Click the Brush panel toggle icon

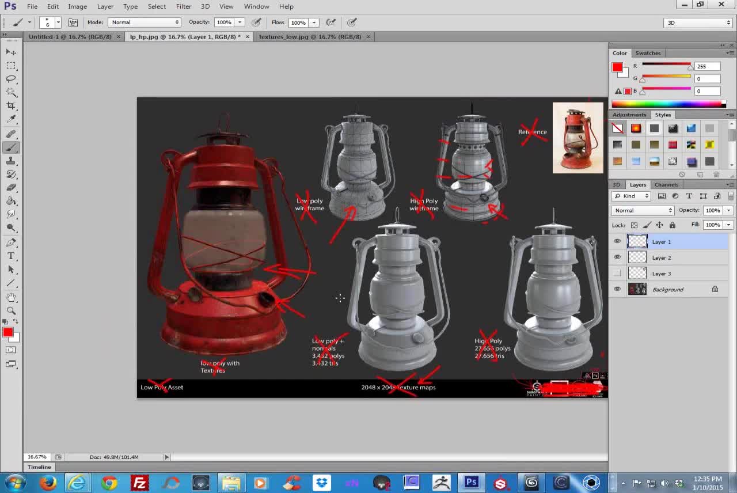tap(73, 22)
